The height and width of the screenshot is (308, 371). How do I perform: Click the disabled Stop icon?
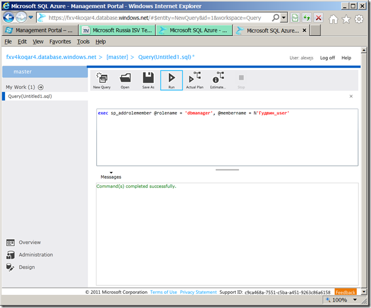[x=241, y=80]
